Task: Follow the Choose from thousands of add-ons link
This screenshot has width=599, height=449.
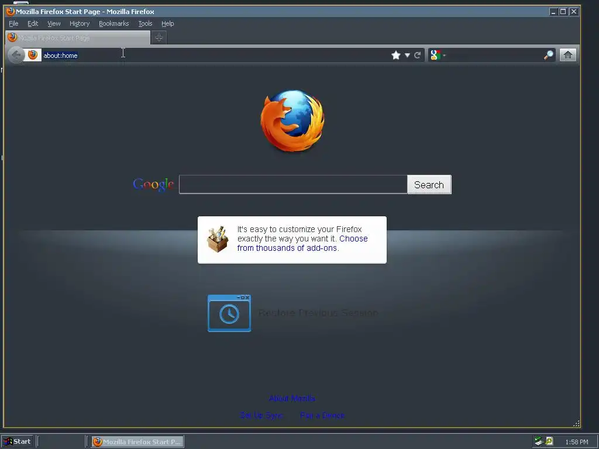Action: pos(302,243)
